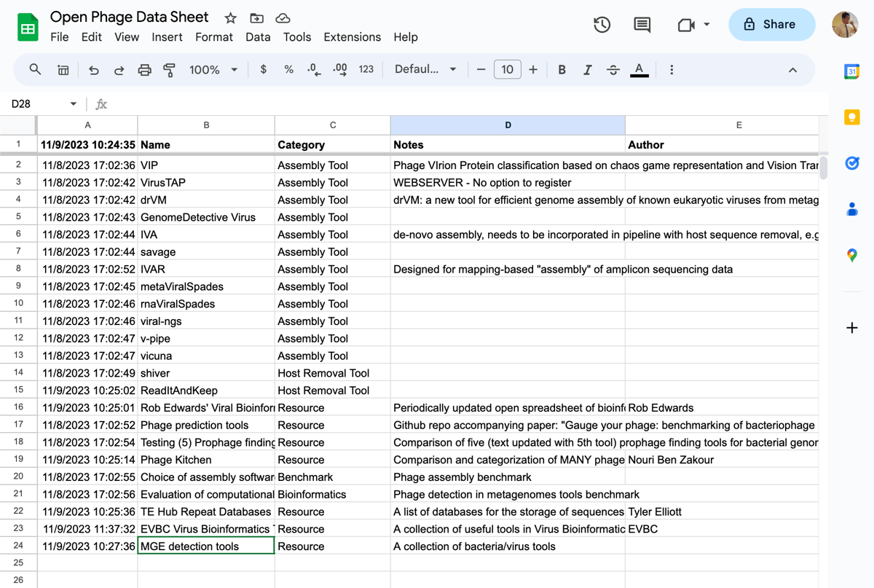Format as currency dollar sign

pyautogui.click(x=263, y=69)
